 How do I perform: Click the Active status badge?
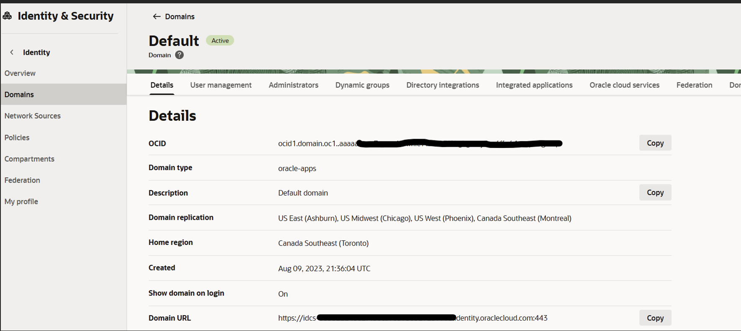pos(220,41)
